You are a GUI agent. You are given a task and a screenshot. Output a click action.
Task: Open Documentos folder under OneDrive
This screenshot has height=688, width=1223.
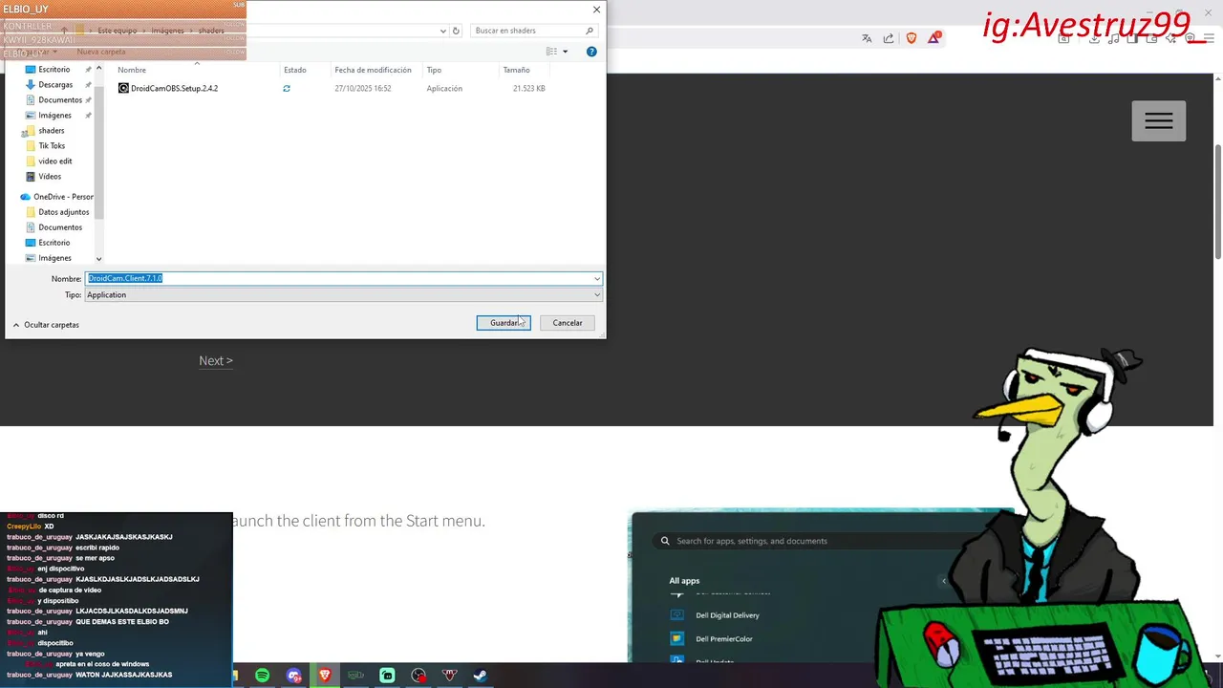click(x=60, y=227)
